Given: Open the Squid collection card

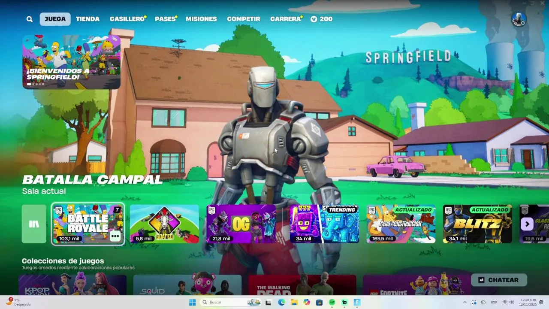Looking at the screenshot, I should pyautogui.click(x=187, y=285).
